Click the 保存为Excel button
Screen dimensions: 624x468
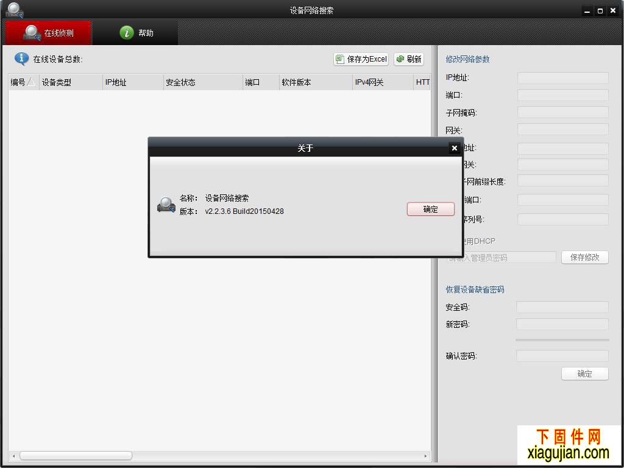(361, 59)
